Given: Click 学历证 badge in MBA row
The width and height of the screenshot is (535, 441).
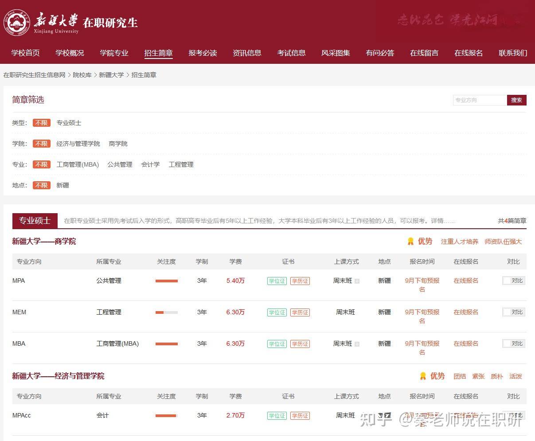Looking at the screenshot, I should click(x=300, y=344).
